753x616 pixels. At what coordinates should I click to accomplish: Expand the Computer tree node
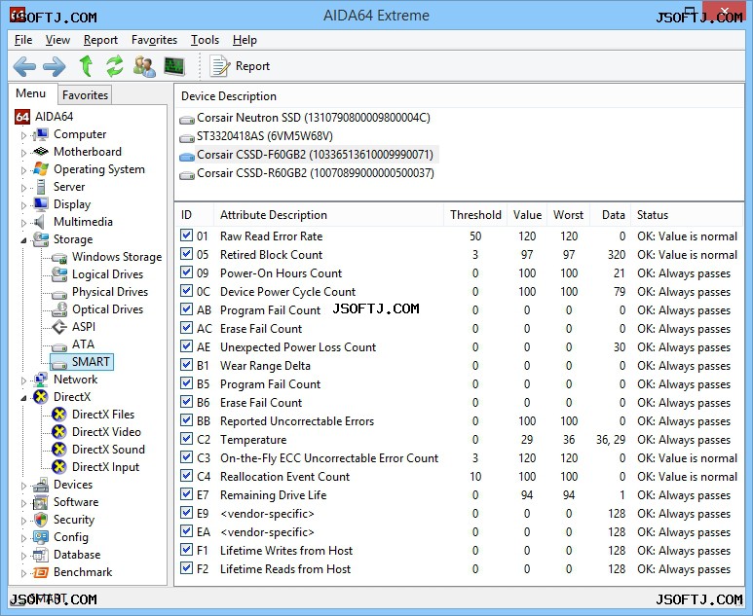(x=23, y=135)
